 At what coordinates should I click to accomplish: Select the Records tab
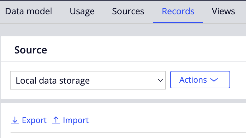(178, 11)
